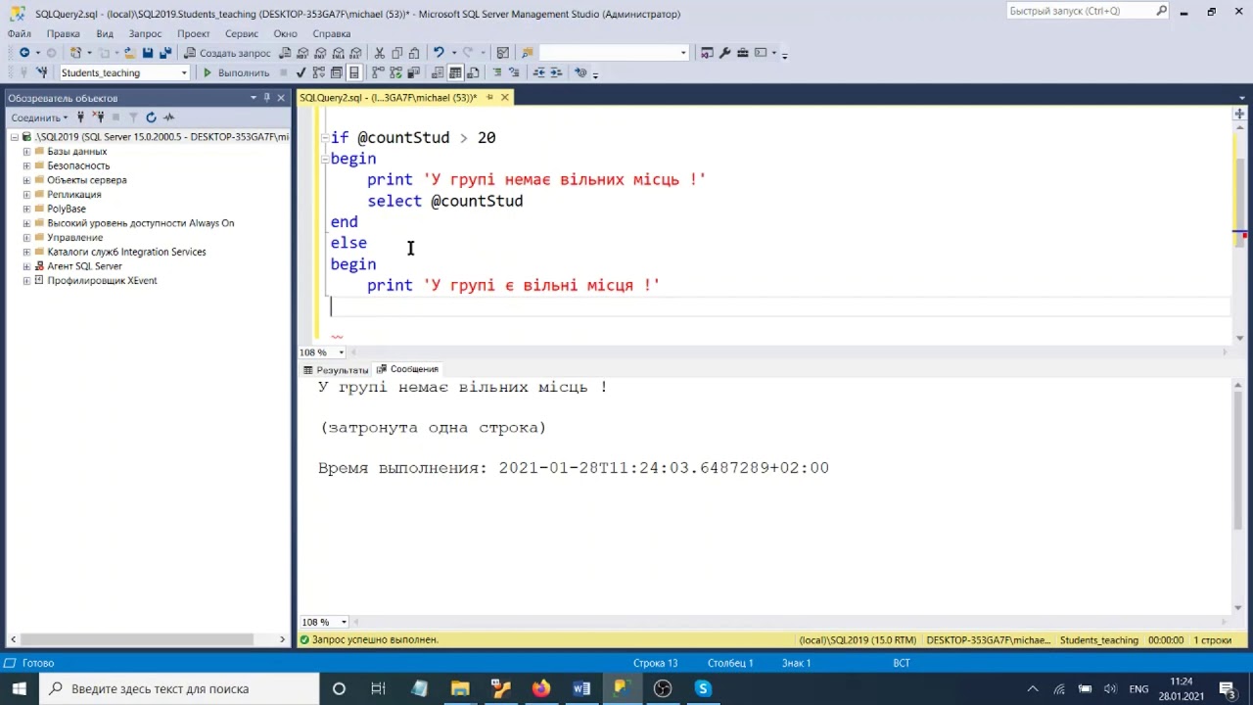
Task: Select Профилировщик XEvent tree item
Action: point(102,281)
